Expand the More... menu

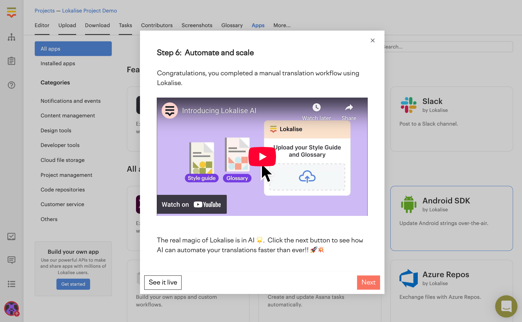(x=282, y=25)
